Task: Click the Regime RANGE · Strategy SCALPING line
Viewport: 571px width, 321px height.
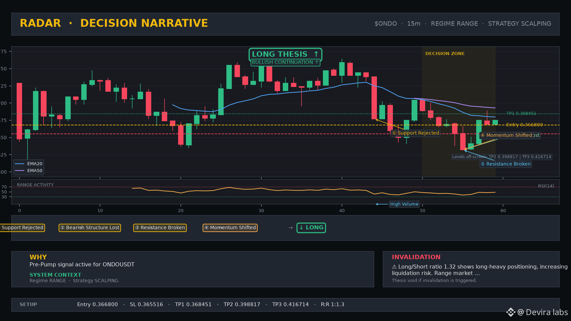Action: pos(74,281)
